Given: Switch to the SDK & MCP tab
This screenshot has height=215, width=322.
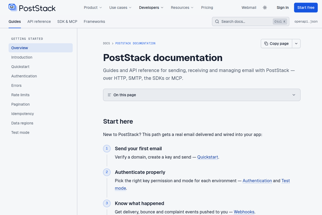Looking at the screenshot, I should 67,21.
